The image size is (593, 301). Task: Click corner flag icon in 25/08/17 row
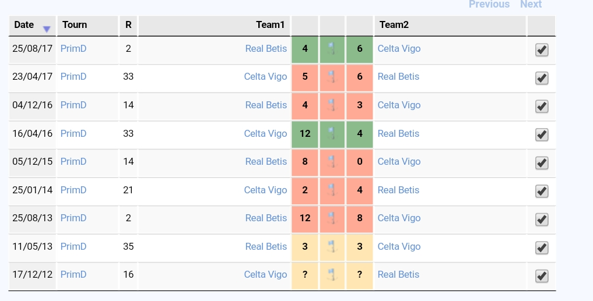332,49
